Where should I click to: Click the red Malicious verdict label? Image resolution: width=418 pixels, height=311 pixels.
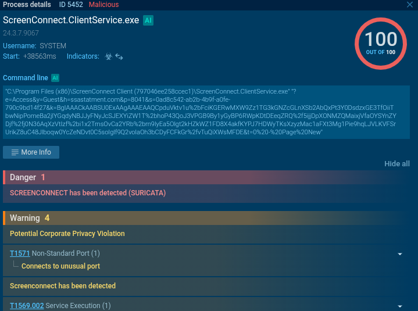pyautogui.click(x=103, y=5)
